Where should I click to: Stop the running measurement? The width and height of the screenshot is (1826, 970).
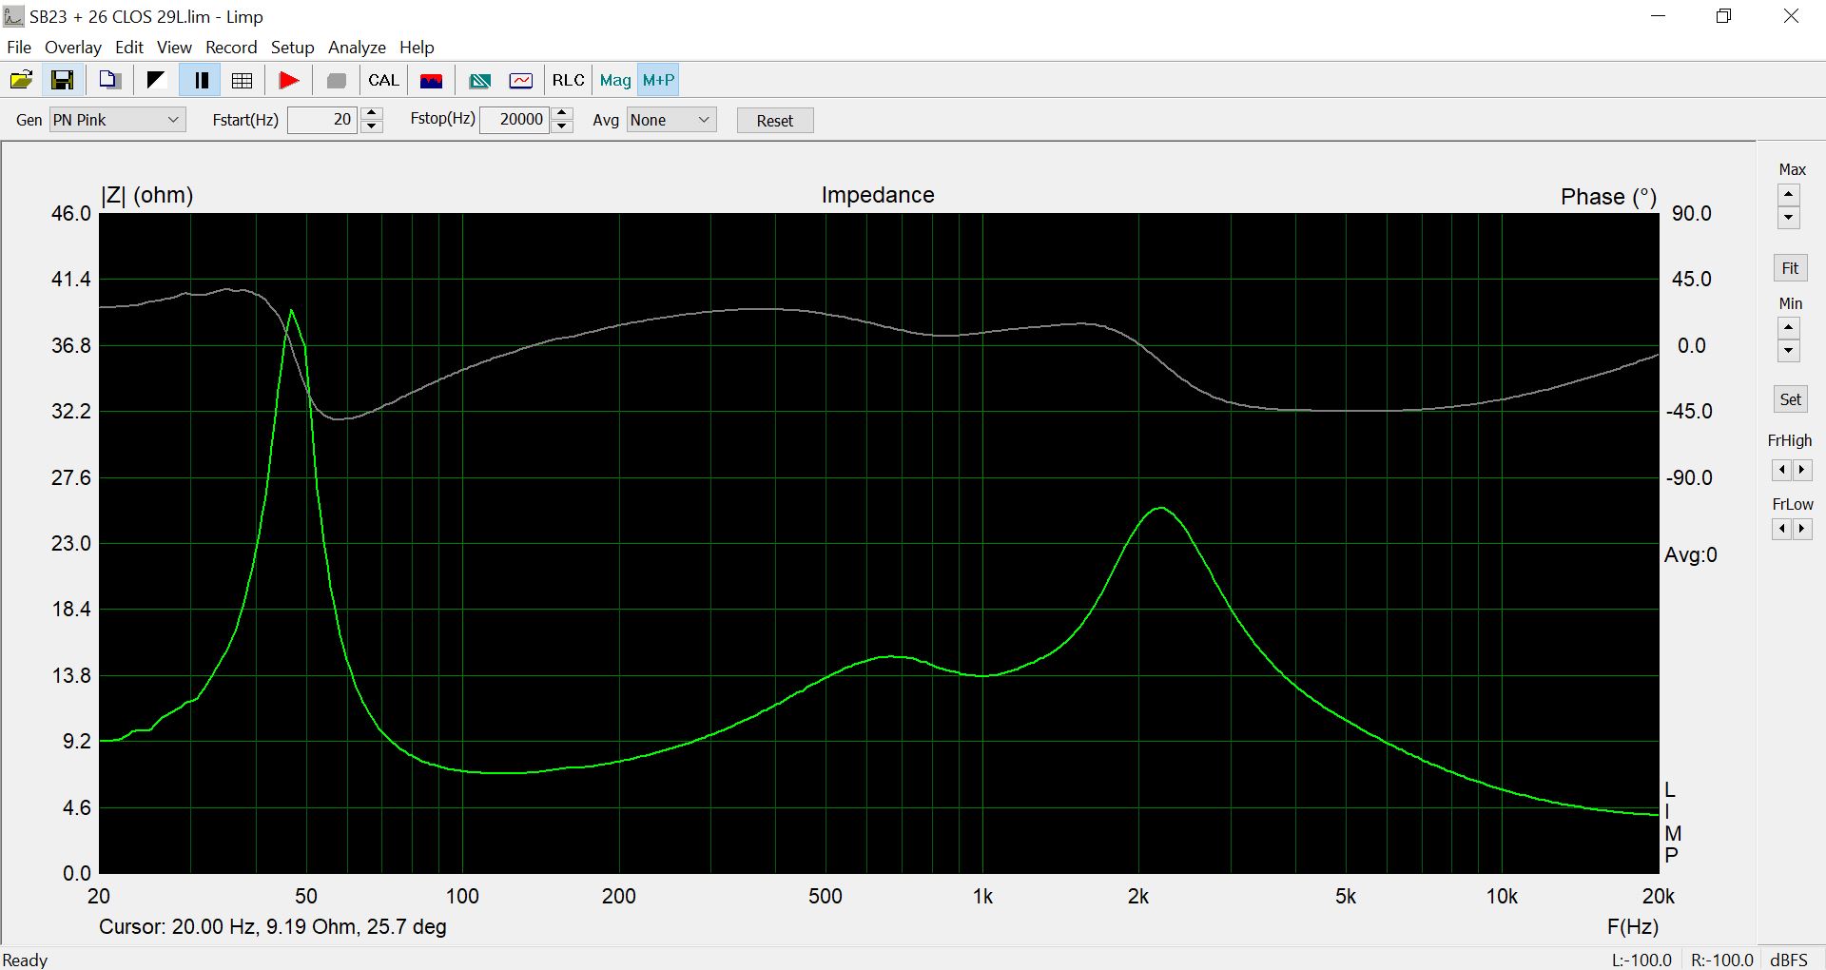(x=335, y=80)
